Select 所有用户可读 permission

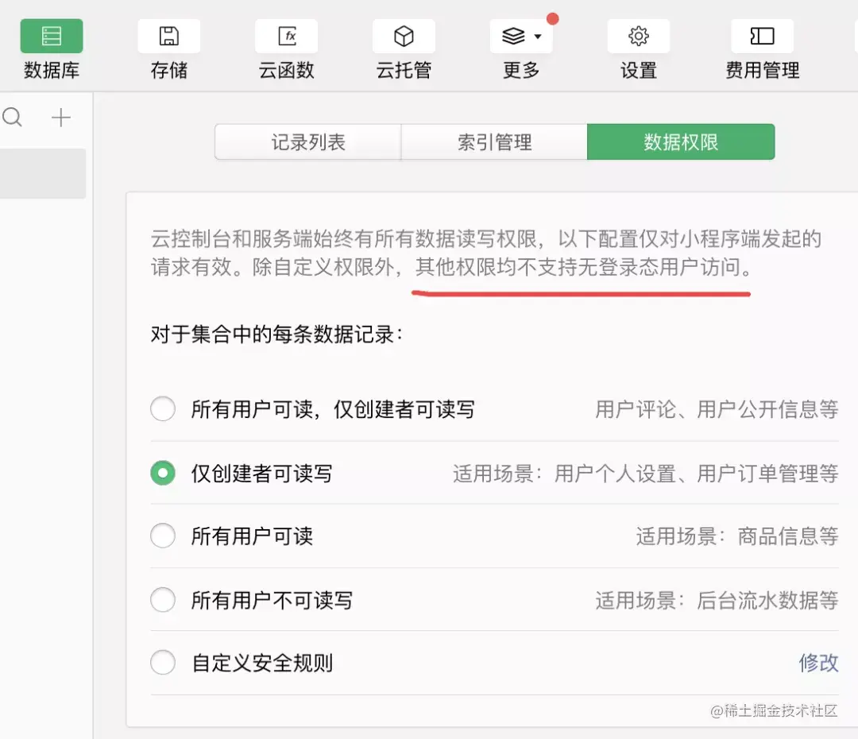[162, 536]
